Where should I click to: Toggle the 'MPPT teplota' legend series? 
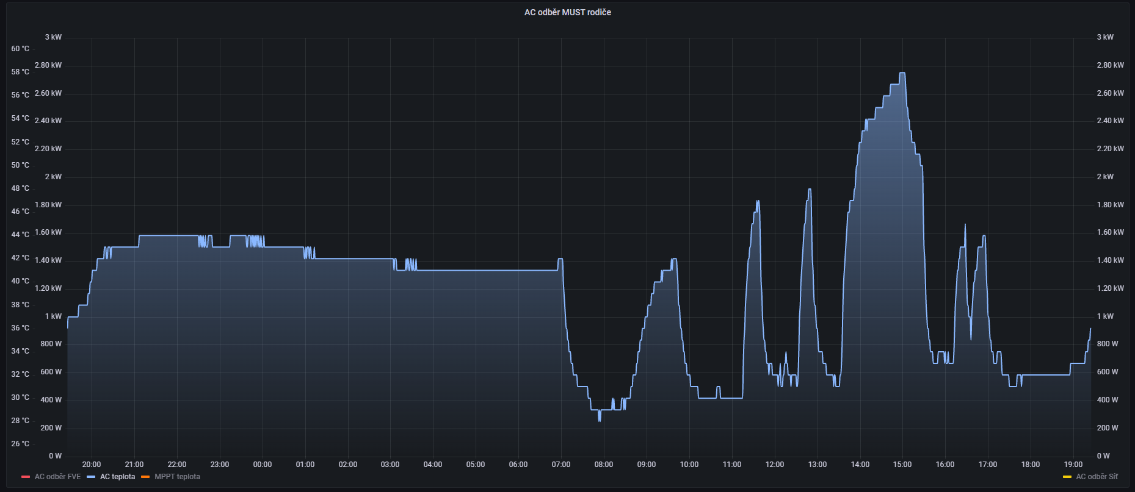coord(177,477)
